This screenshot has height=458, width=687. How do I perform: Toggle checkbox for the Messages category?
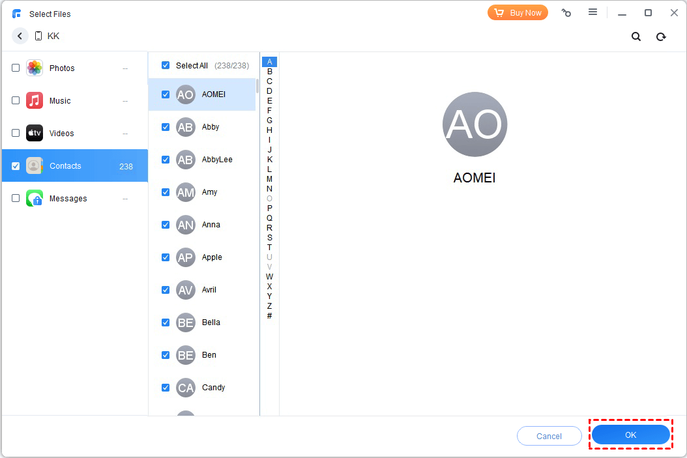[16, 198]
